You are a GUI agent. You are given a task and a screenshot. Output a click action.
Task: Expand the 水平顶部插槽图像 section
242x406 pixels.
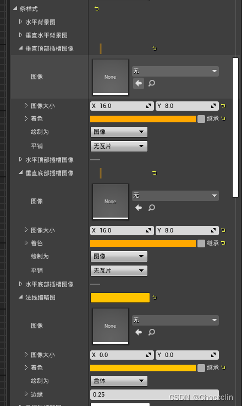pyautogui.click(x=21, y=160)
